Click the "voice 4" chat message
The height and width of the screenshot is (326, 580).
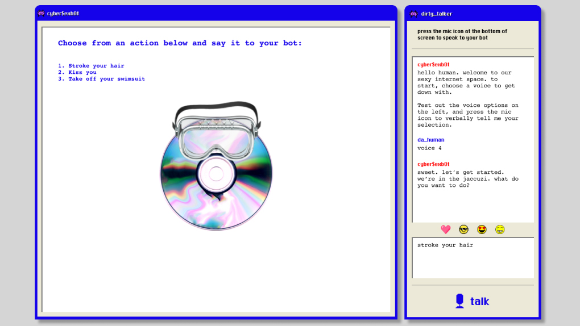(x=429, y=148)
